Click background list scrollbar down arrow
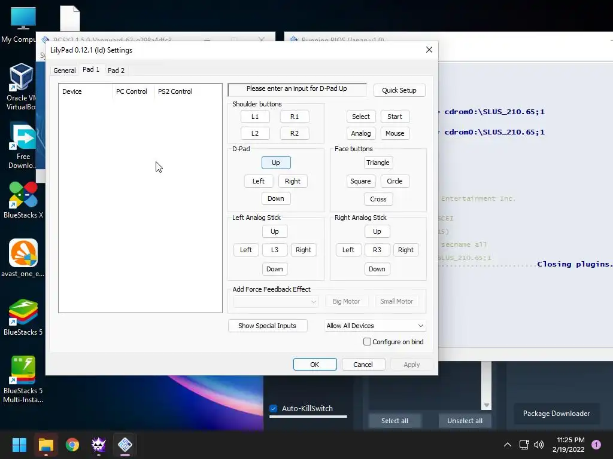 [x=486, y=405]
